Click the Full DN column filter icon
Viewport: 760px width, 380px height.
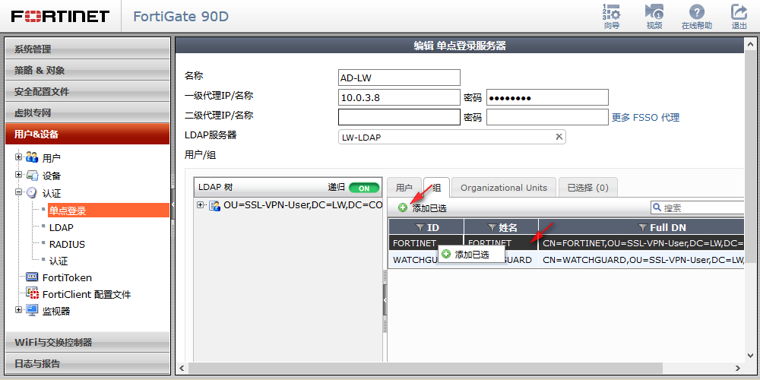click(643, 227)
